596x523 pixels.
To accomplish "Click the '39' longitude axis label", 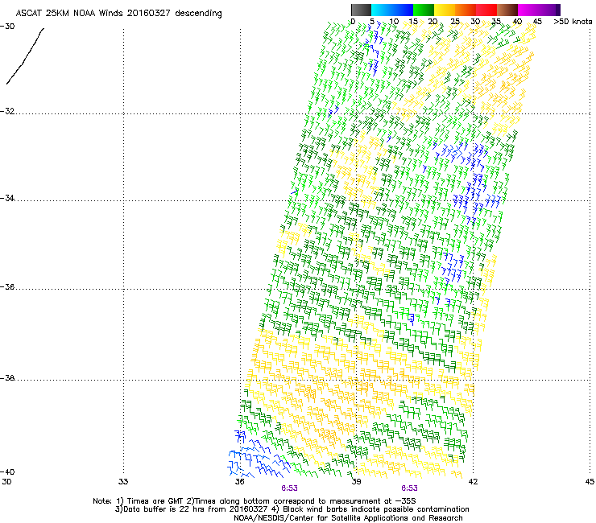I will click(x=356, y=482).
